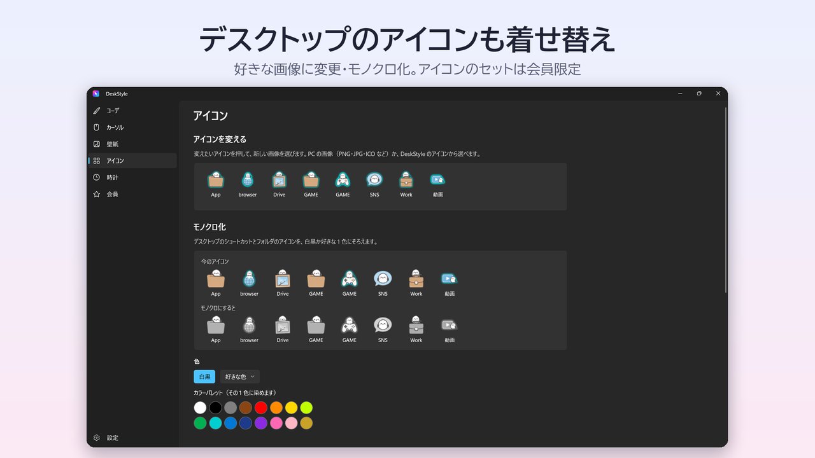
Task: Pick the gold color swatch
Action: click(306, 423)
